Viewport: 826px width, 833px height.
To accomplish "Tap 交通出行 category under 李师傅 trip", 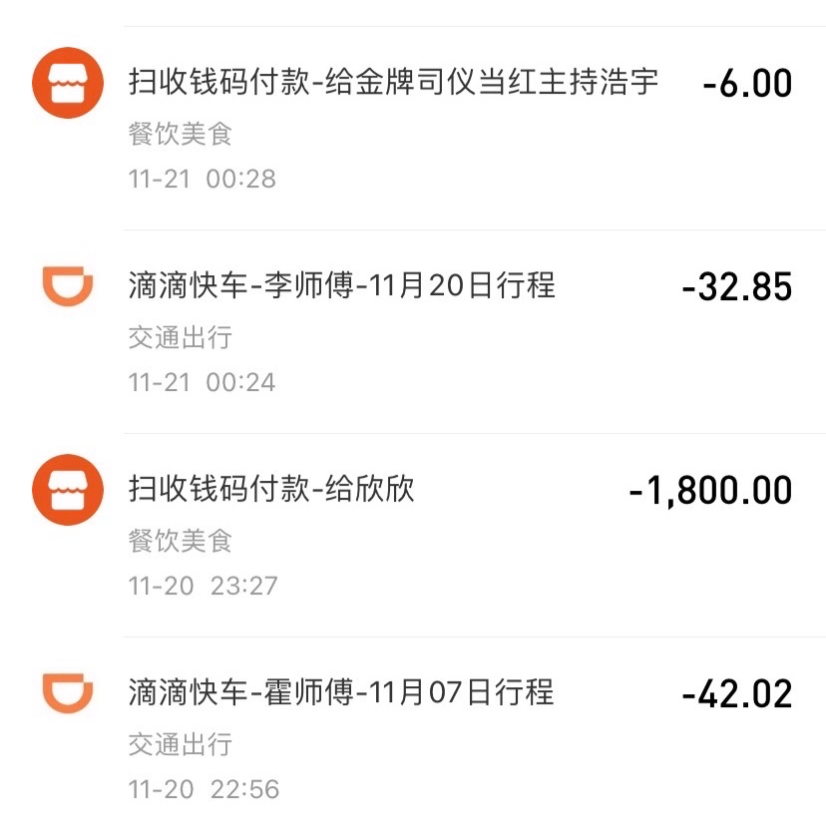I will [181, 337].
